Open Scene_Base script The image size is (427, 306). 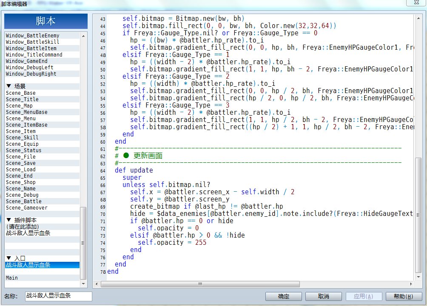pyautogui.click(x=42, y=93)
